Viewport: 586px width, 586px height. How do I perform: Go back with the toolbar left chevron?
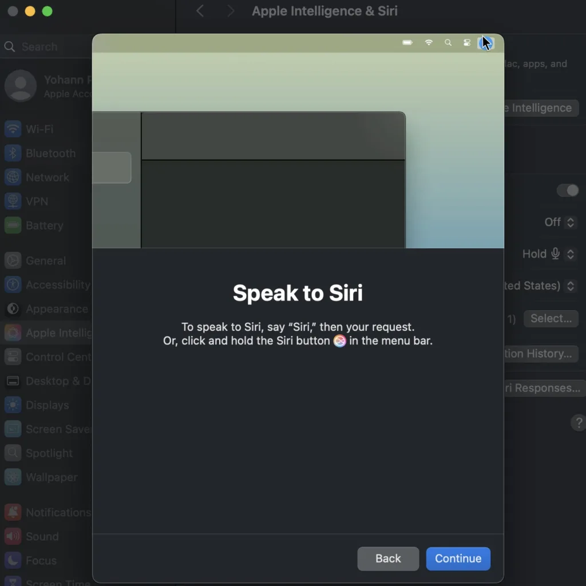pos(200,11)
